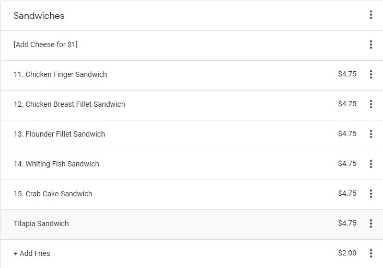Open options for Chicken Breast Fillet Sandwich

(x=370, y=104)
